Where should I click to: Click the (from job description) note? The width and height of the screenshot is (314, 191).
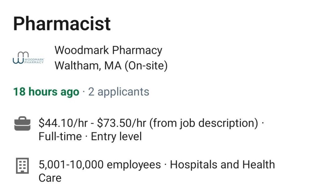[204, 123]
